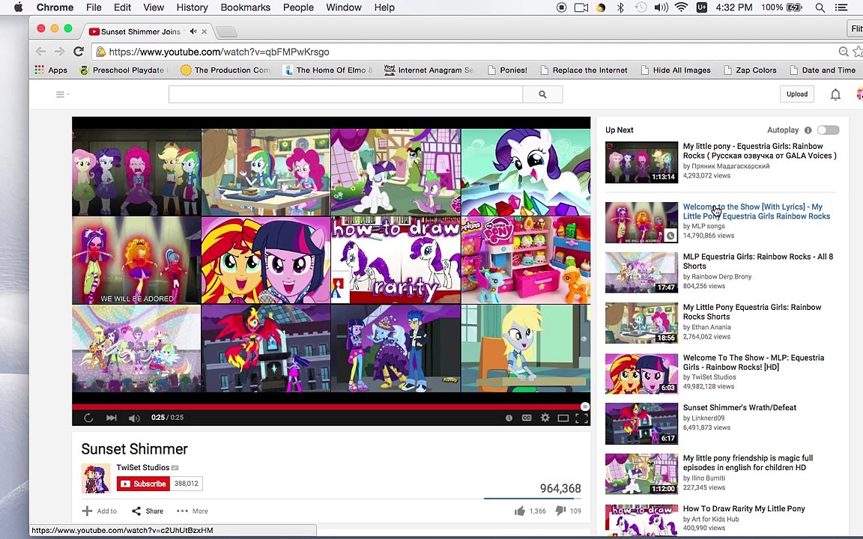Open The Production Com bookmark
The height and width of the screenshot is (539, 863).
(225, 70)
